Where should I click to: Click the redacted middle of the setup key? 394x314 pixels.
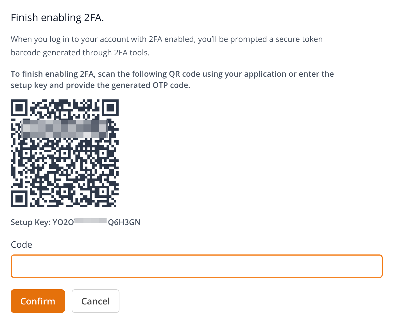(91, 221)
